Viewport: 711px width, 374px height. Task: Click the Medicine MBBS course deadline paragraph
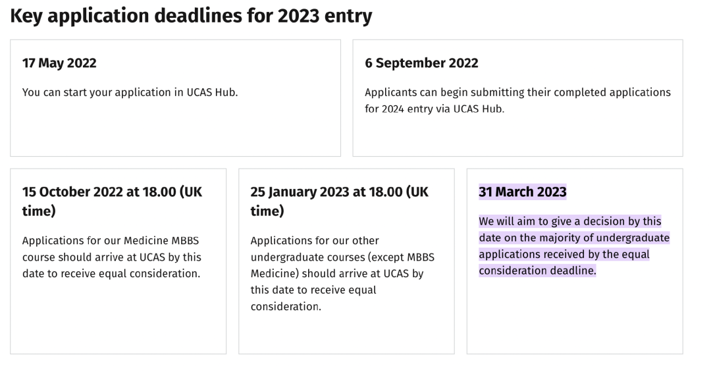[111, 257]
